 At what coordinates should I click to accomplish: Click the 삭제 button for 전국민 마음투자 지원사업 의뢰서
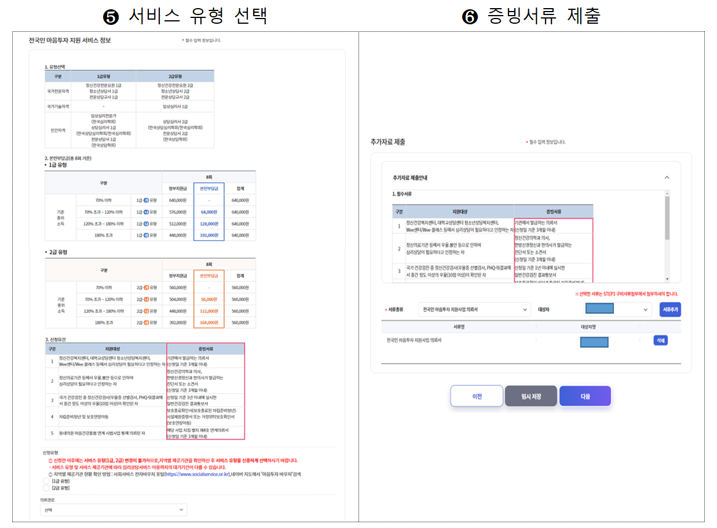click(x=660, y=340)
